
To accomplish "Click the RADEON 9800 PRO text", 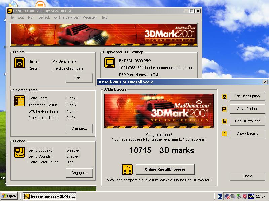I will (135, 61).
